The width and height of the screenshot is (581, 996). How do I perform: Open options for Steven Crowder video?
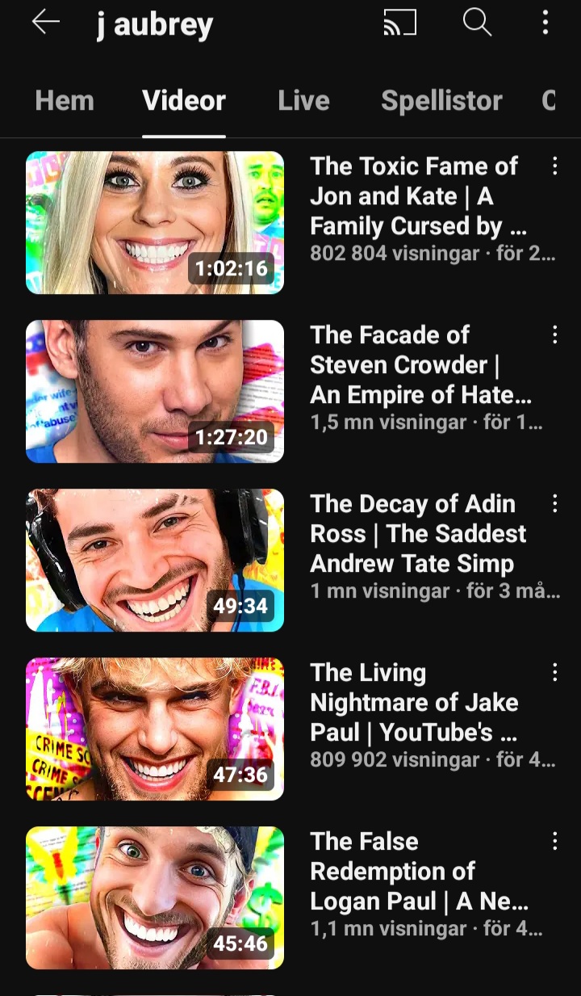point(554,335)
